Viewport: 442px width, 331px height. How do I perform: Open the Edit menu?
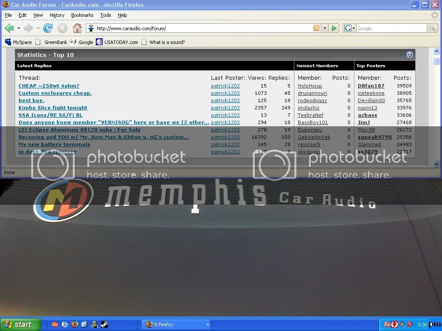point(22,15)
